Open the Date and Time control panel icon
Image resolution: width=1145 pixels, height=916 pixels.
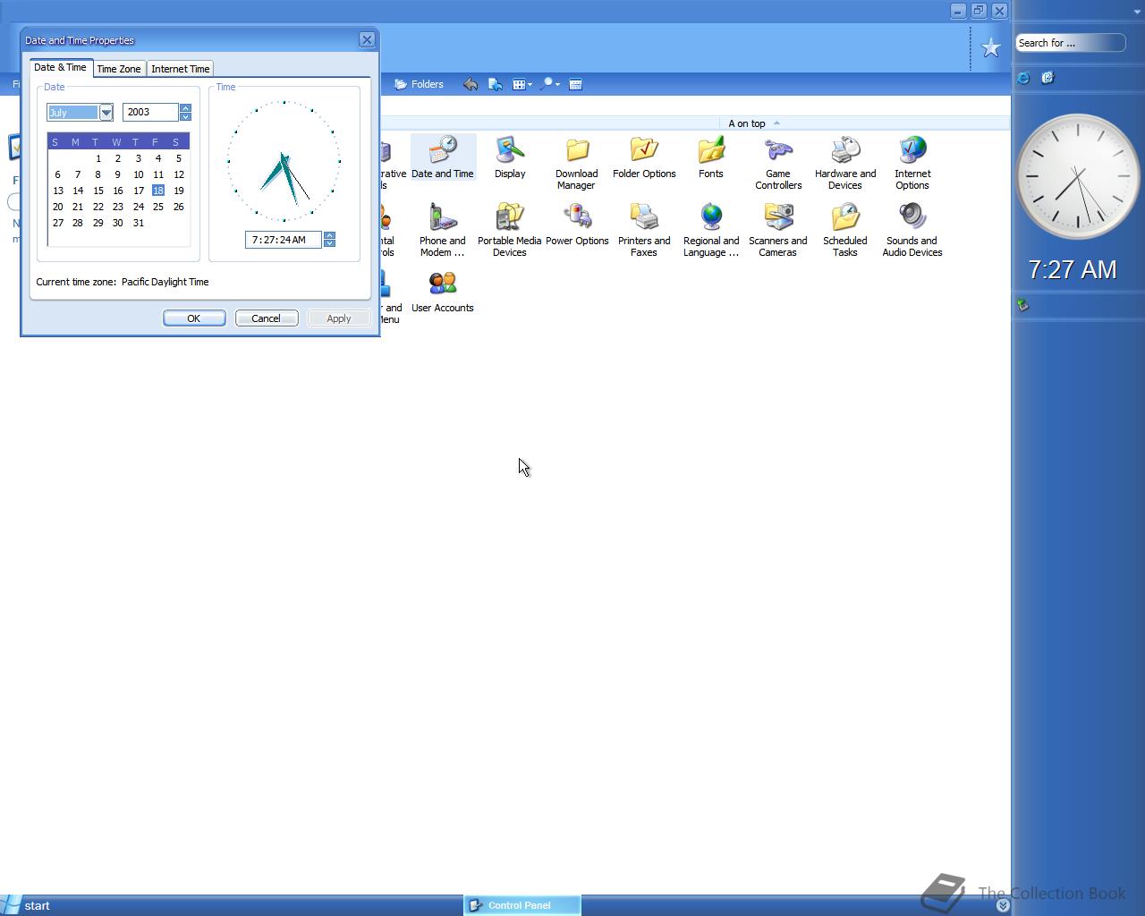443,157
